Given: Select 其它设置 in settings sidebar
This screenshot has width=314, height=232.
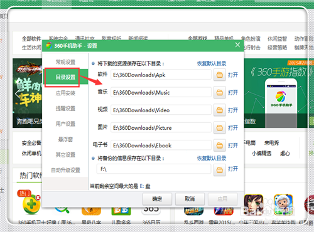Looking at the screenshot, I should (x=65, y=155).
